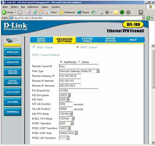Click the magnifier Search icon
The width and height of the screenshot is (155, 146).
point(48,12)
